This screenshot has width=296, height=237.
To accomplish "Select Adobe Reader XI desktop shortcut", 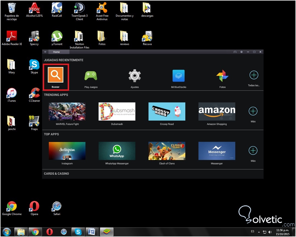I will coord(12,38).
